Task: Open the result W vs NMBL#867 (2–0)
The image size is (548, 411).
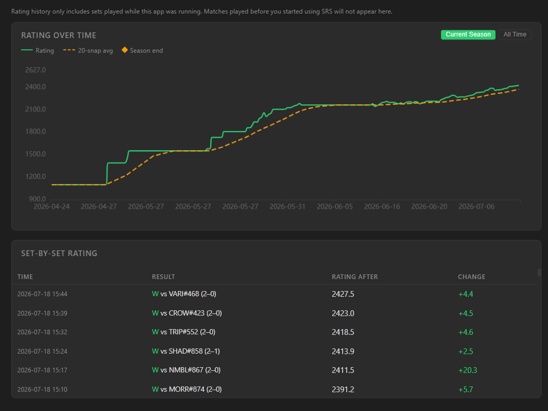Action: pyautogui.click(x=186, y=370)
